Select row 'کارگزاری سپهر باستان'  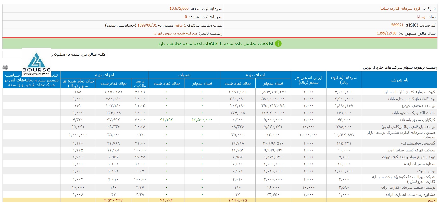coord(220,120)
